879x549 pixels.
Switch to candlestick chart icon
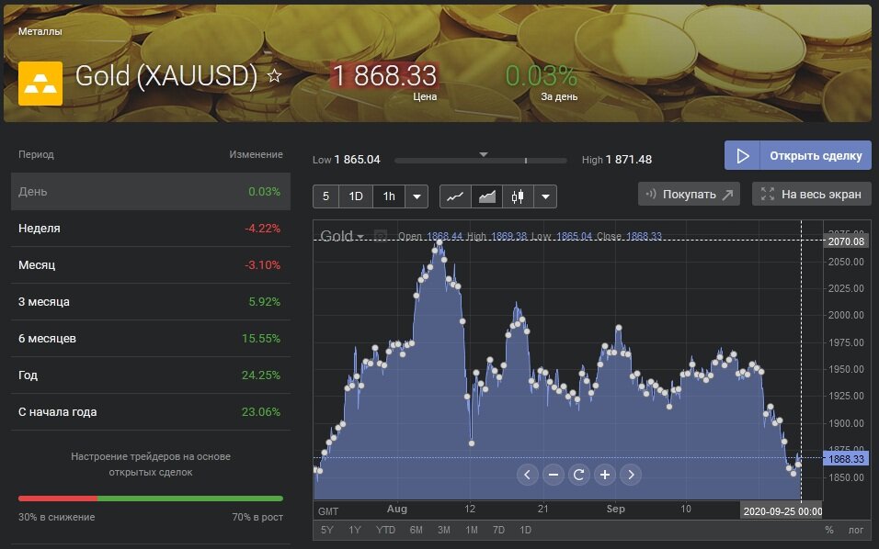518,196
